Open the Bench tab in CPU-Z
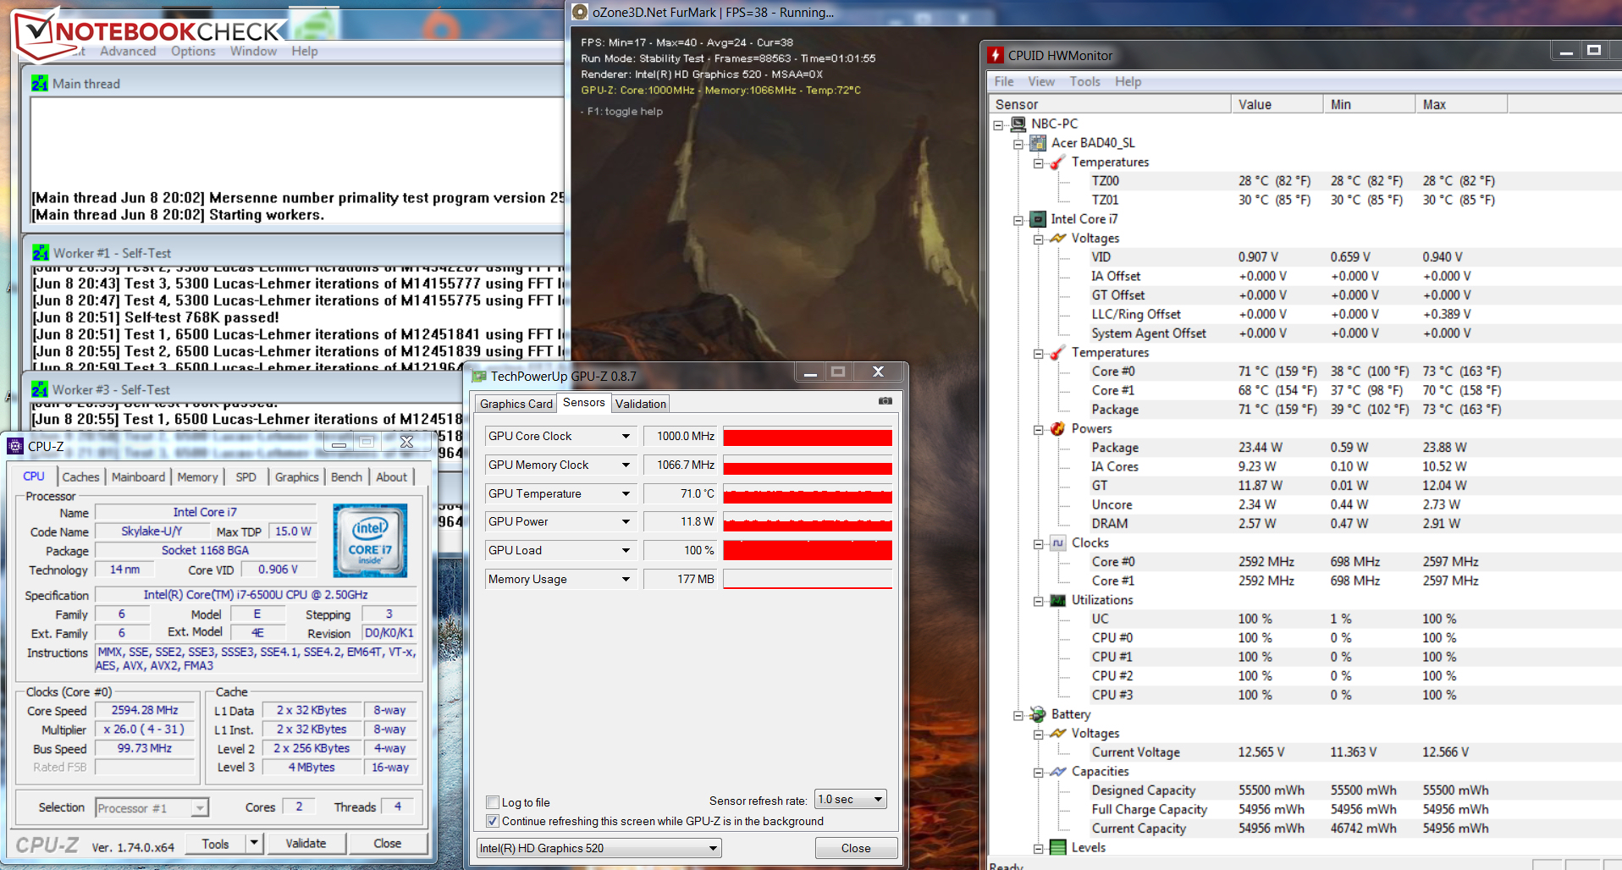Screen dimensions: 1622x870 tap(346, 477)
